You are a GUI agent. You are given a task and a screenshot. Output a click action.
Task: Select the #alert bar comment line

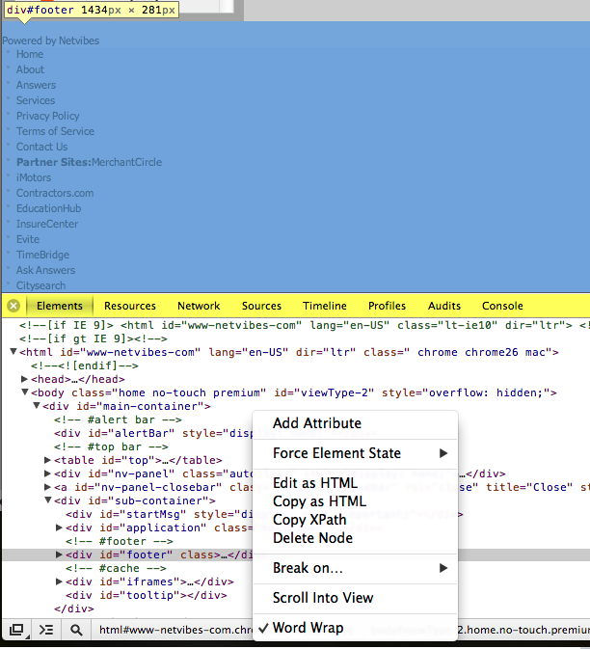click(118, 419)
